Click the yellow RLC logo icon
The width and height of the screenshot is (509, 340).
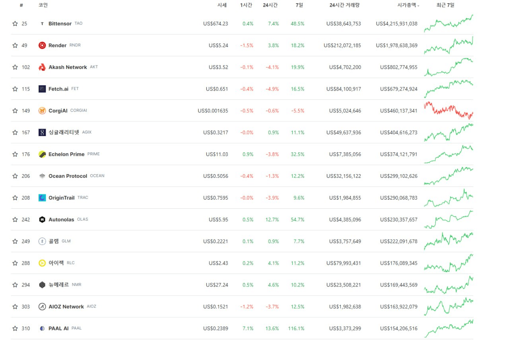[x=42, y=263]
